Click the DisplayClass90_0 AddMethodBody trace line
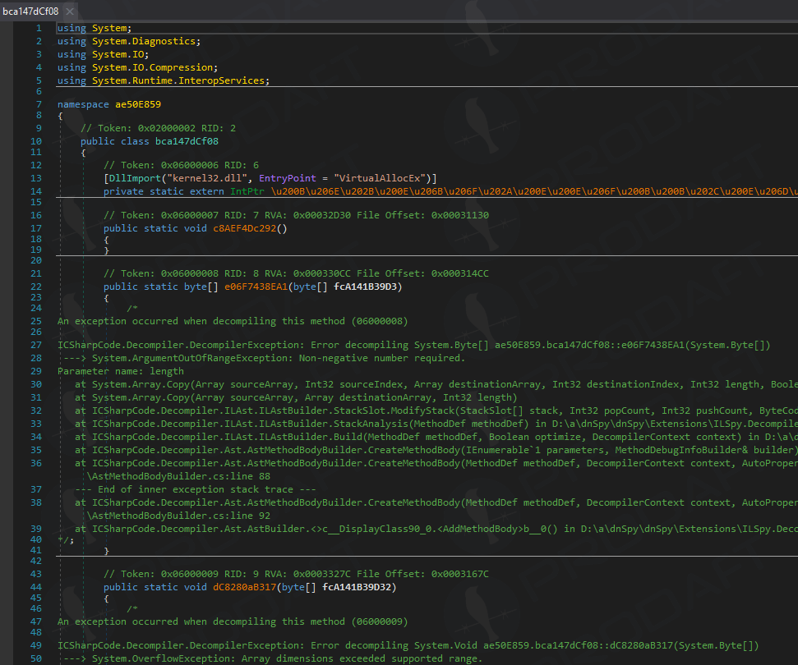The image size is (798, 665). coord(436,530)
